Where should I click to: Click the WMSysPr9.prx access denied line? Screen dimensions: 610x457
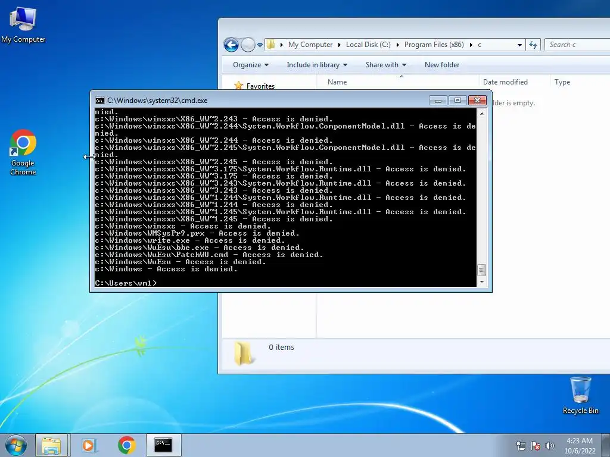point(197,233)
